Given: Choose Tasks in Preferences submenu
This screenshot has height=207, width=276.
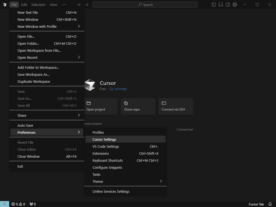Looking at the screenshot, I should (125, 175).
